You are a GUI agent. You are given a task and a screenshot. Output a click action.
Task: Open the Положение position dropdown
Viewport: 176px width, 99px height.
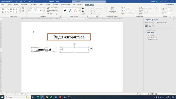[126, 8]
